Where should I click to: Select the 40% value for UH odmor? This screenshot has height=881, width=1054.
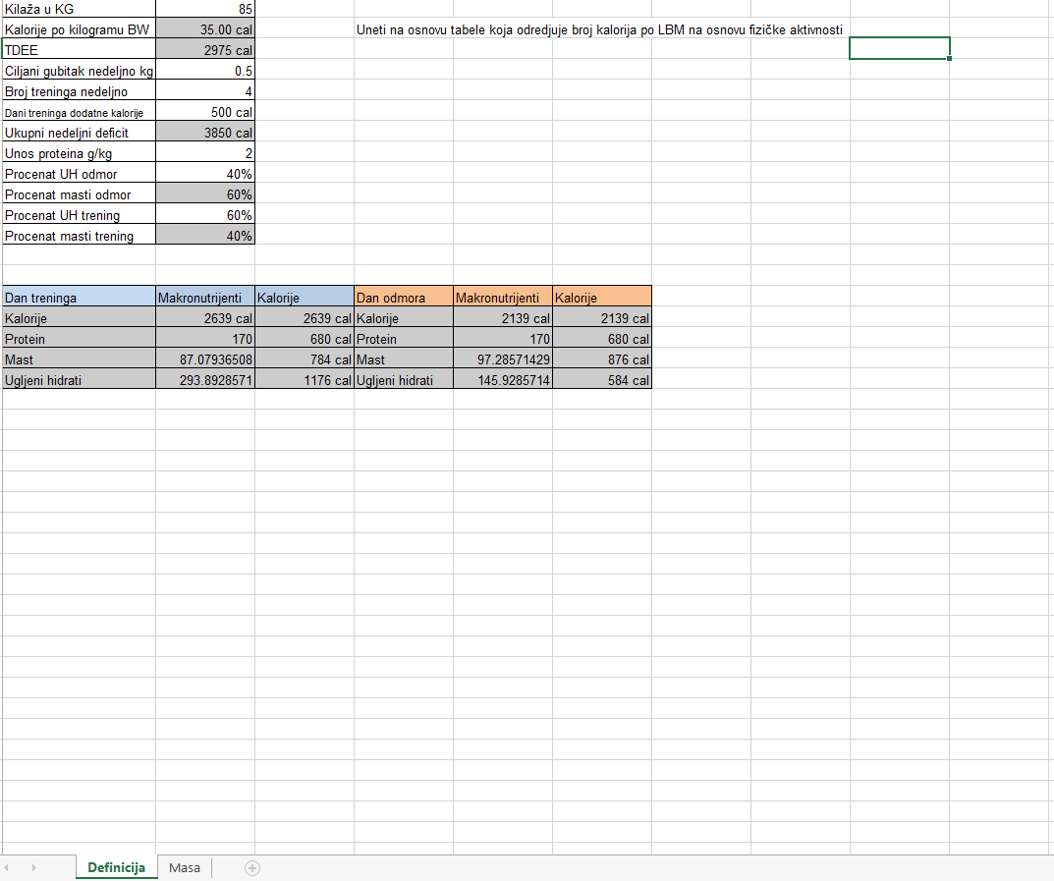coord(205,174)
